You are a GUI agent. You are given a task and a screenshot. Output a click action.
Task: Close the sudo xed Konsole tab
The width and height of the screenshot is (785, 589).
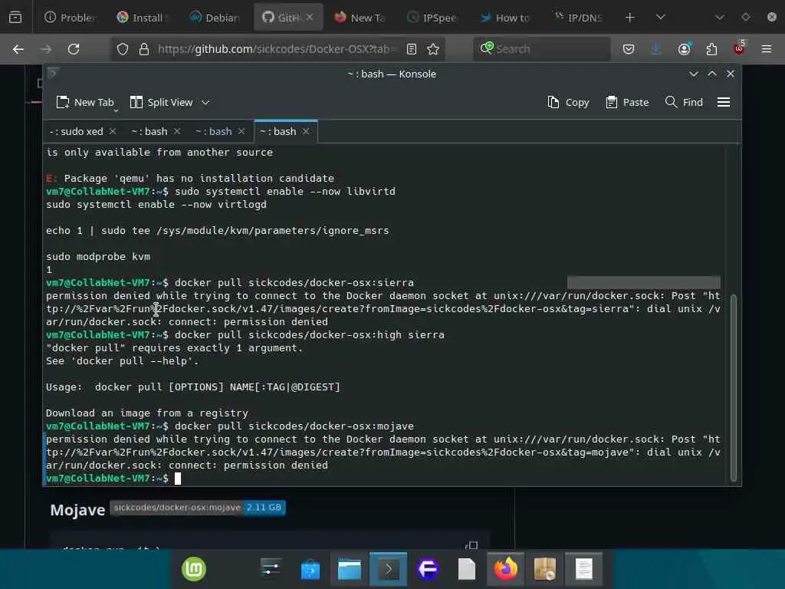113,131
